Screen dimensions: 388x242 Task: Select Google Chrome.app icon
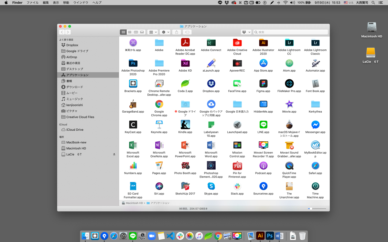pyautogui.click(x=159, y=104)
